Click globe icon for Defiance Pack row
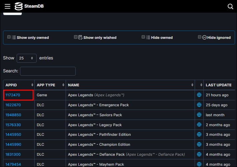 [199, 154]
